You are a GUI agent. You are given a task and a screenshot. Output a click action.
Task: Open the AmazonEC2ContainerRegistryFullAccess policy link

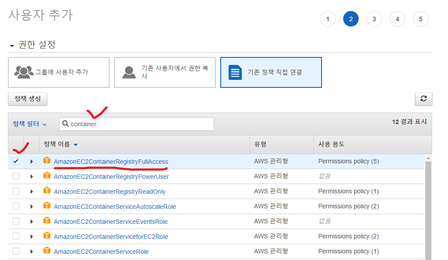tap(111, 162)
